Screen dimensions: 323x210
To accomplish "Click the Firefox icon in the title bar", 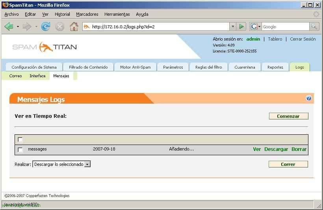I will (5, 5).
